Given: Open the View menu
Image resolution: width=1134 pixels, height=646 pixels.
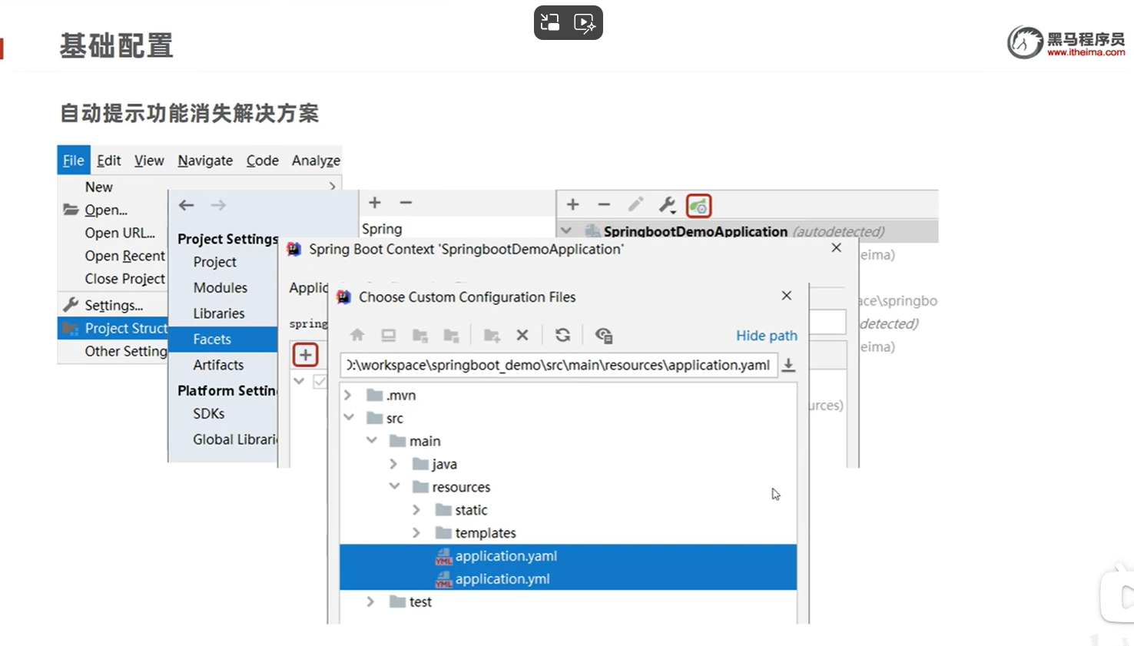Looking at the screenshot, I should 149,161.
